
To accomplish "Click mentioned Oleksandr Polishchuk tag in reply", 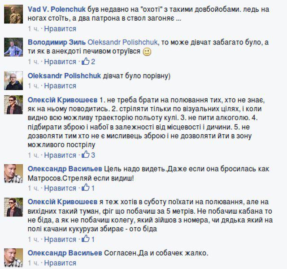I will (122, 42).
